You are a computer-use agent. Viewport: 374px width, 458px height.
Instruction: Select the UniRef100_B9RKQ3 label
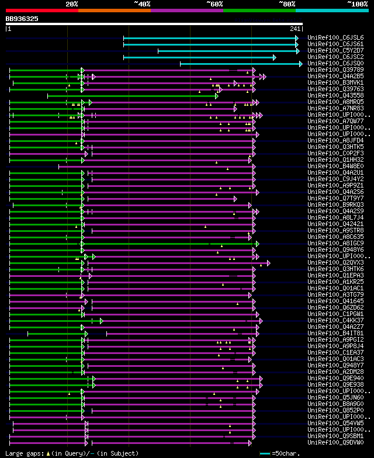pyautogui.click(x=335, y=204)
